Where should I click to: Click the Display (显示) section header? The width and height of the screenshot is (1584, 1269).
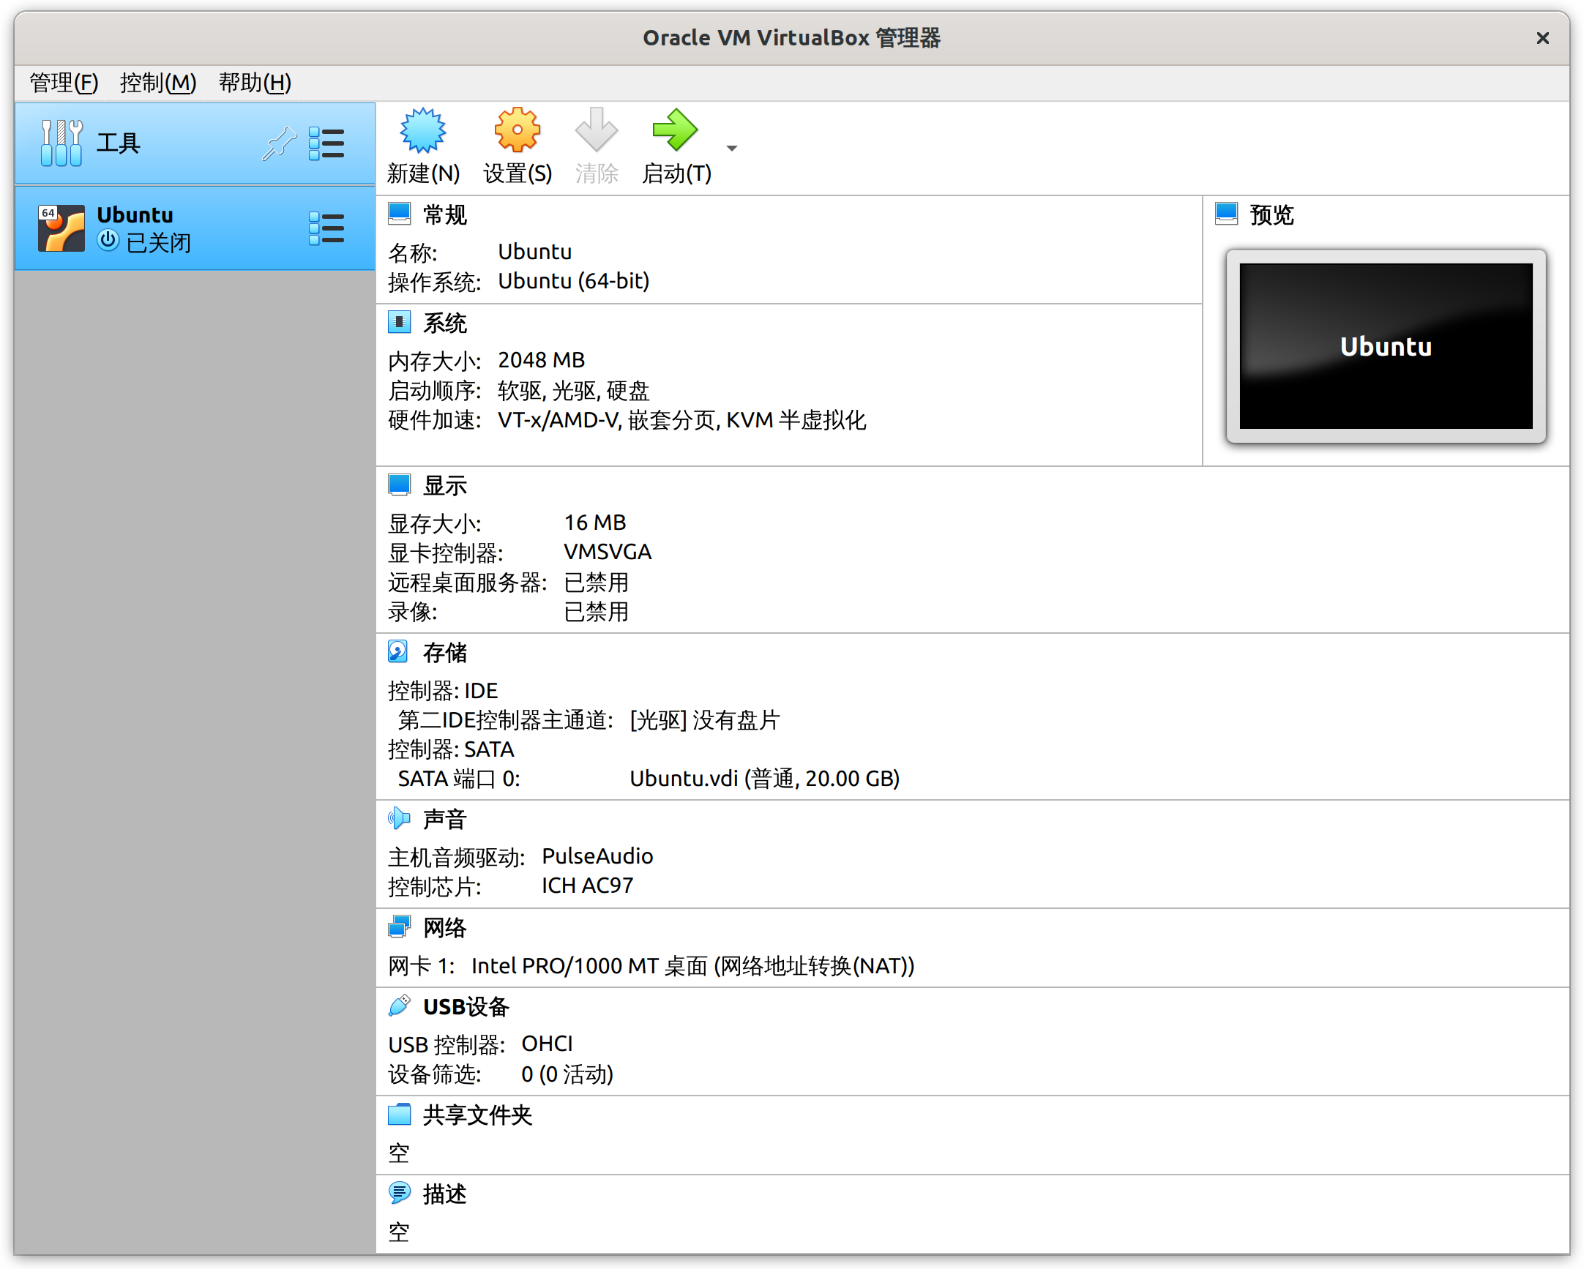pyautogui.click(x=444, y=485)
